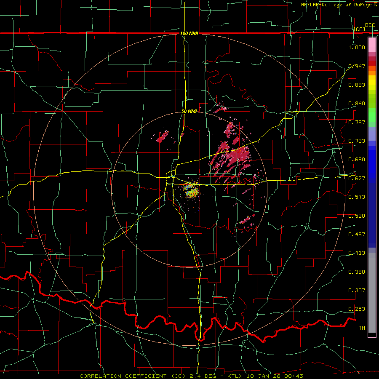
Task: Click the 50 NMI range ring label
Action: pos(189,112)
